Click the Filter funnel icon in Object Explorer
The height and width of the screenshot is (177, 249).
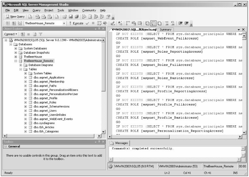click(41, 34)
